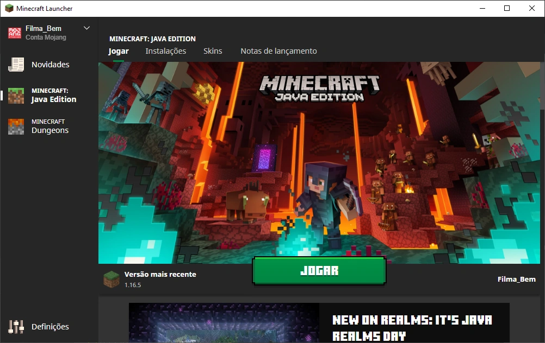The width and height of the screenshot is (545, 343).
Task: Click the green JOGAR button
Action: [x=319, y=270]
